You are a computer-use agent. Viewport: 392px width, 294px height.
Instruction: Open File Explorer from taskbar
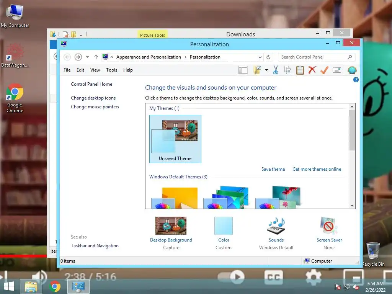coord(31,286)
